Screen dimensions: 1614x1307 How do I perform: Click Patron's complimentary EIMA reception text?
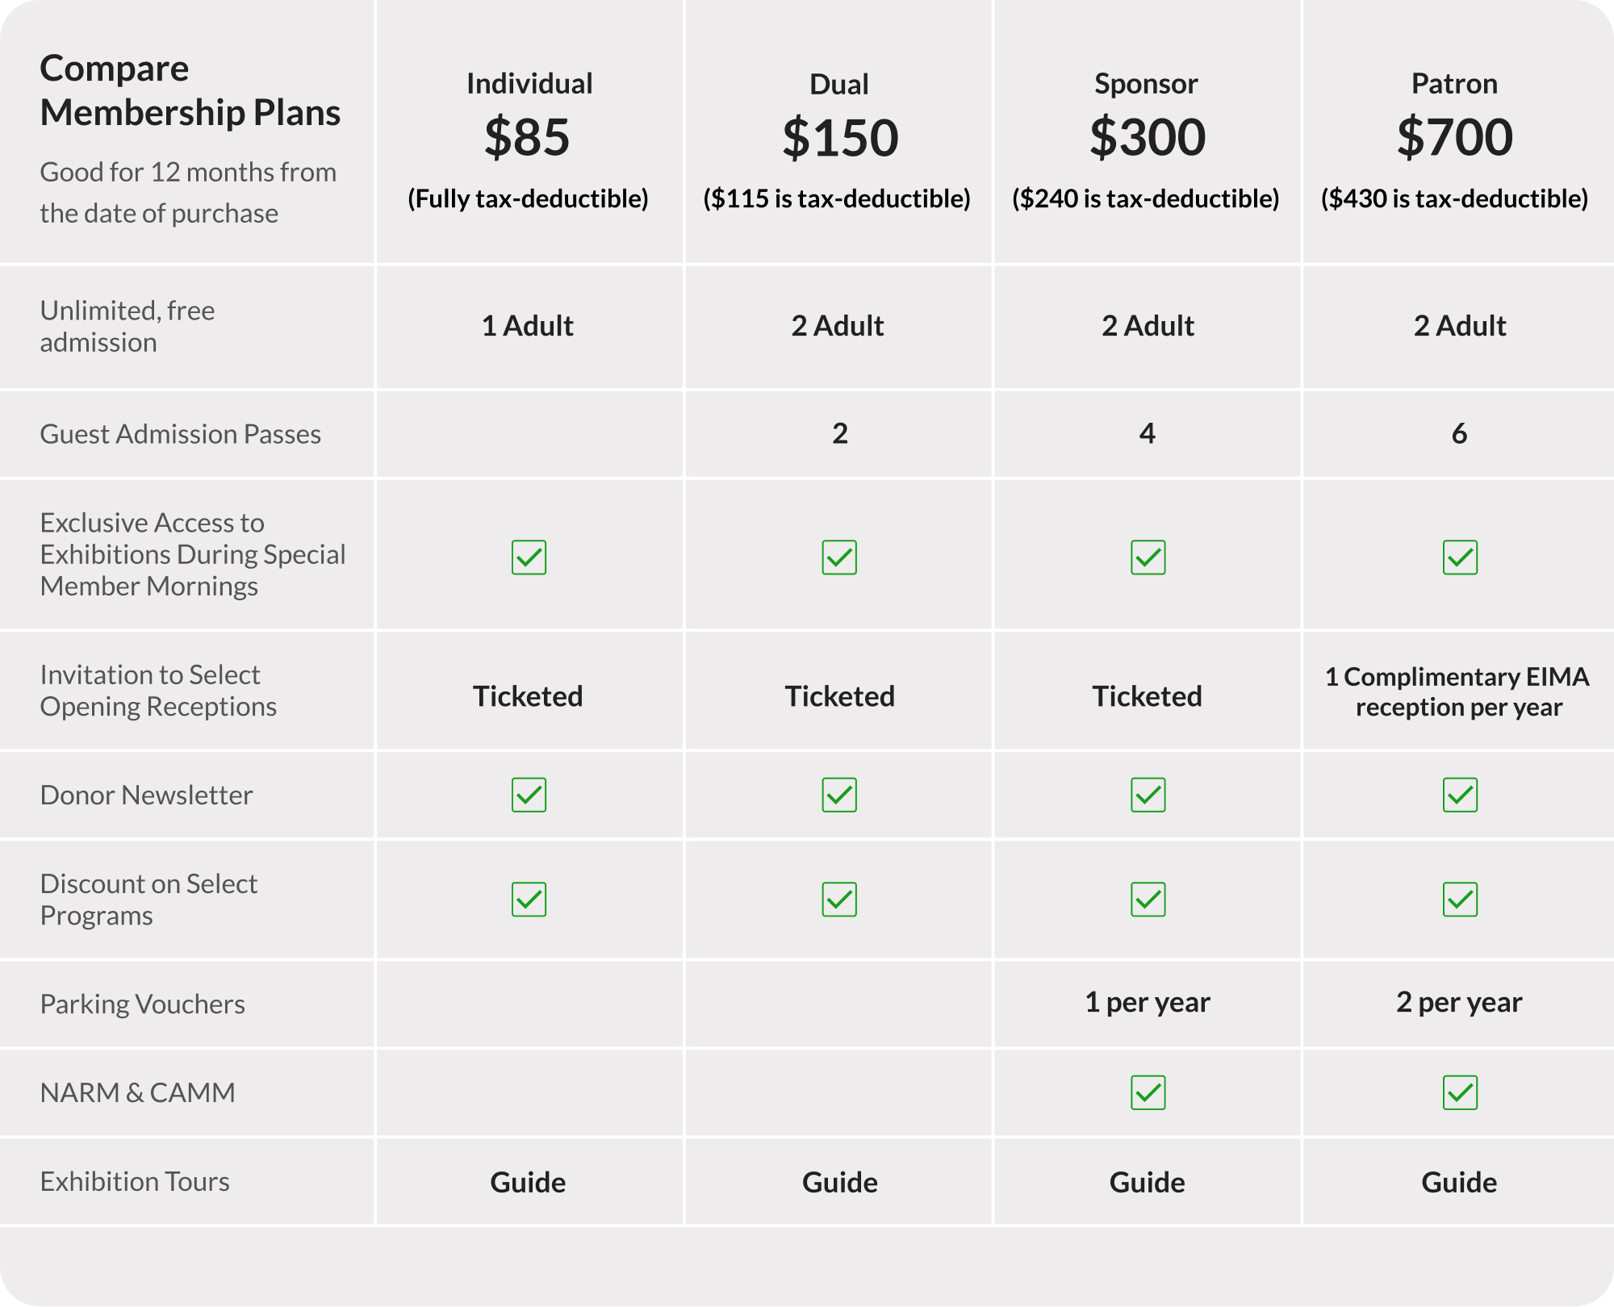point(1457,691)
